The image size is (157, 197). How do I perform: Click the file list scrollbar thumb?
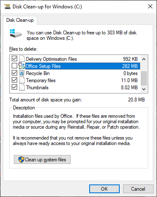coord(144,78)
